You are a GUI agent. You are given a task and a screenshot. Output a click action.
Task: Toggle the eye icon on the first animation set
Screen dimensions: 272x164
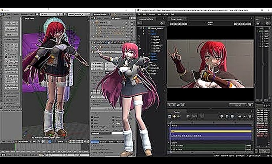point(141,28)
